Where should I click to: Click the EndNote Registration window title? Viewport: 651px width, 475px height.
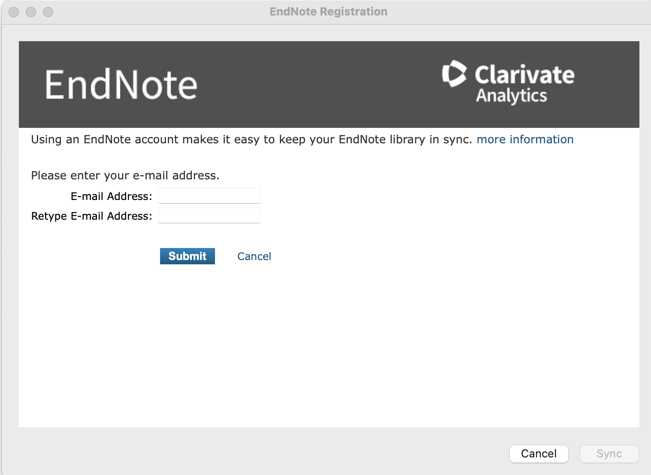pos(328,12)
